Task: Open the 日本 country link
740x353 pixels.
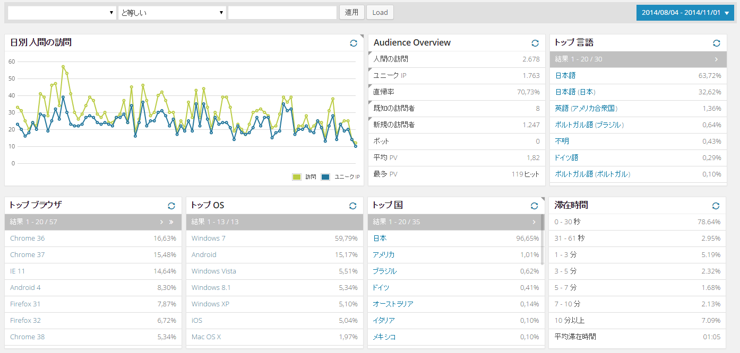Action: pos(380,239)
